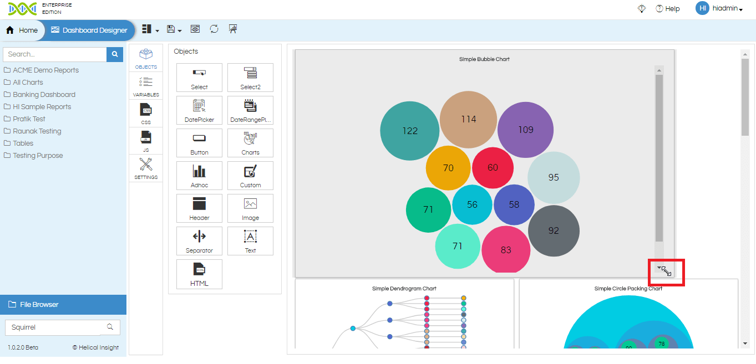Add a Select2 object
This screenshot has height=364, width=756.
(x=250, y=78)
